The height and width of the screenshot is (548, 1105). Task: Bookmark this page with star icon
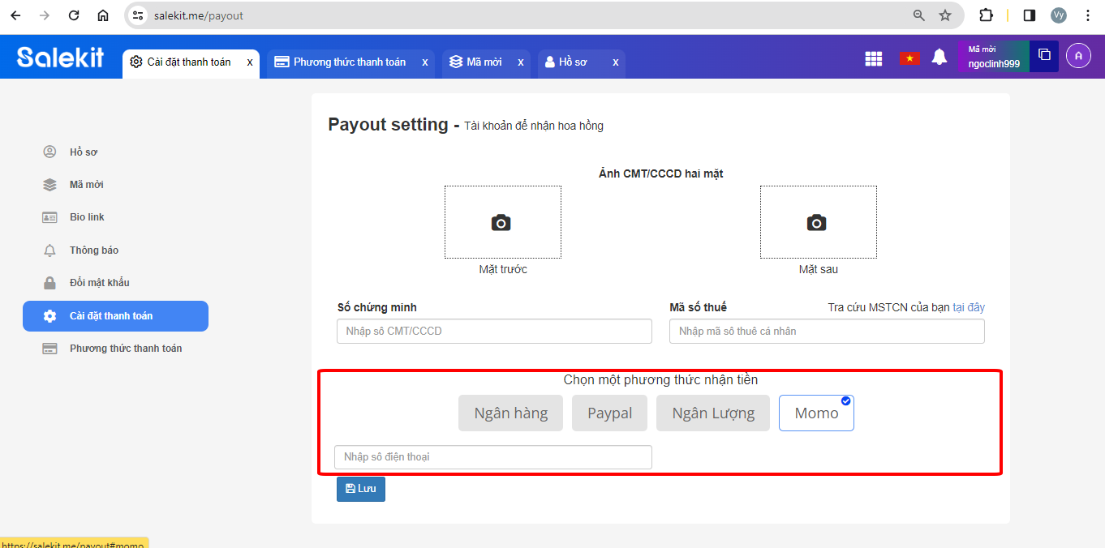click(x=945, y=15)
